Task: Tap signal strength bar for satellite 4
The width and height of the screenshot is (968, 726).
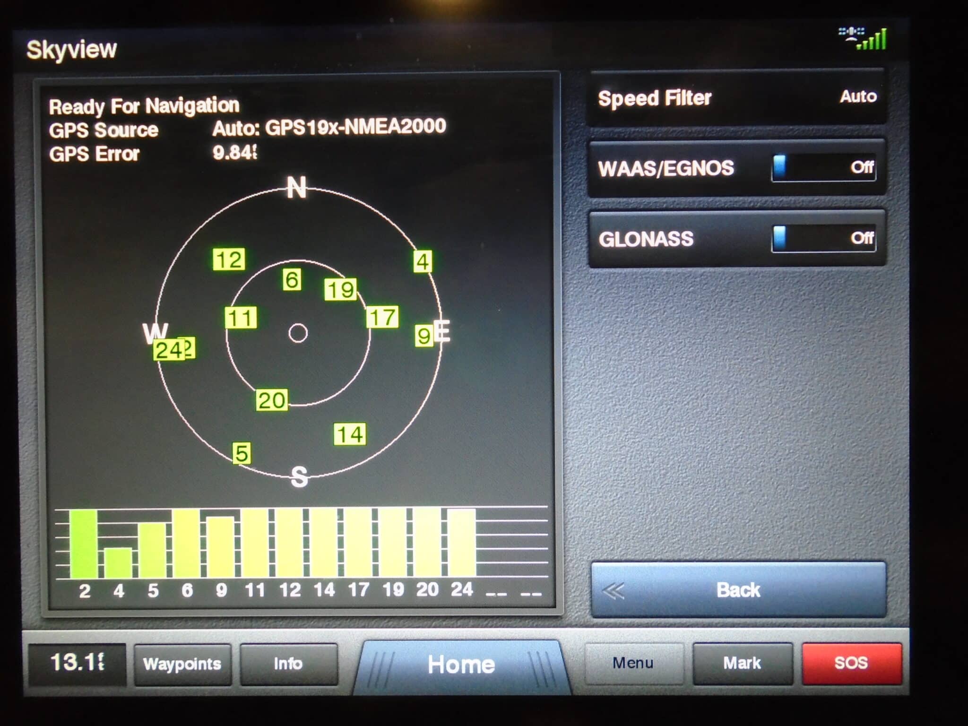Action: [x=118, y=562]
